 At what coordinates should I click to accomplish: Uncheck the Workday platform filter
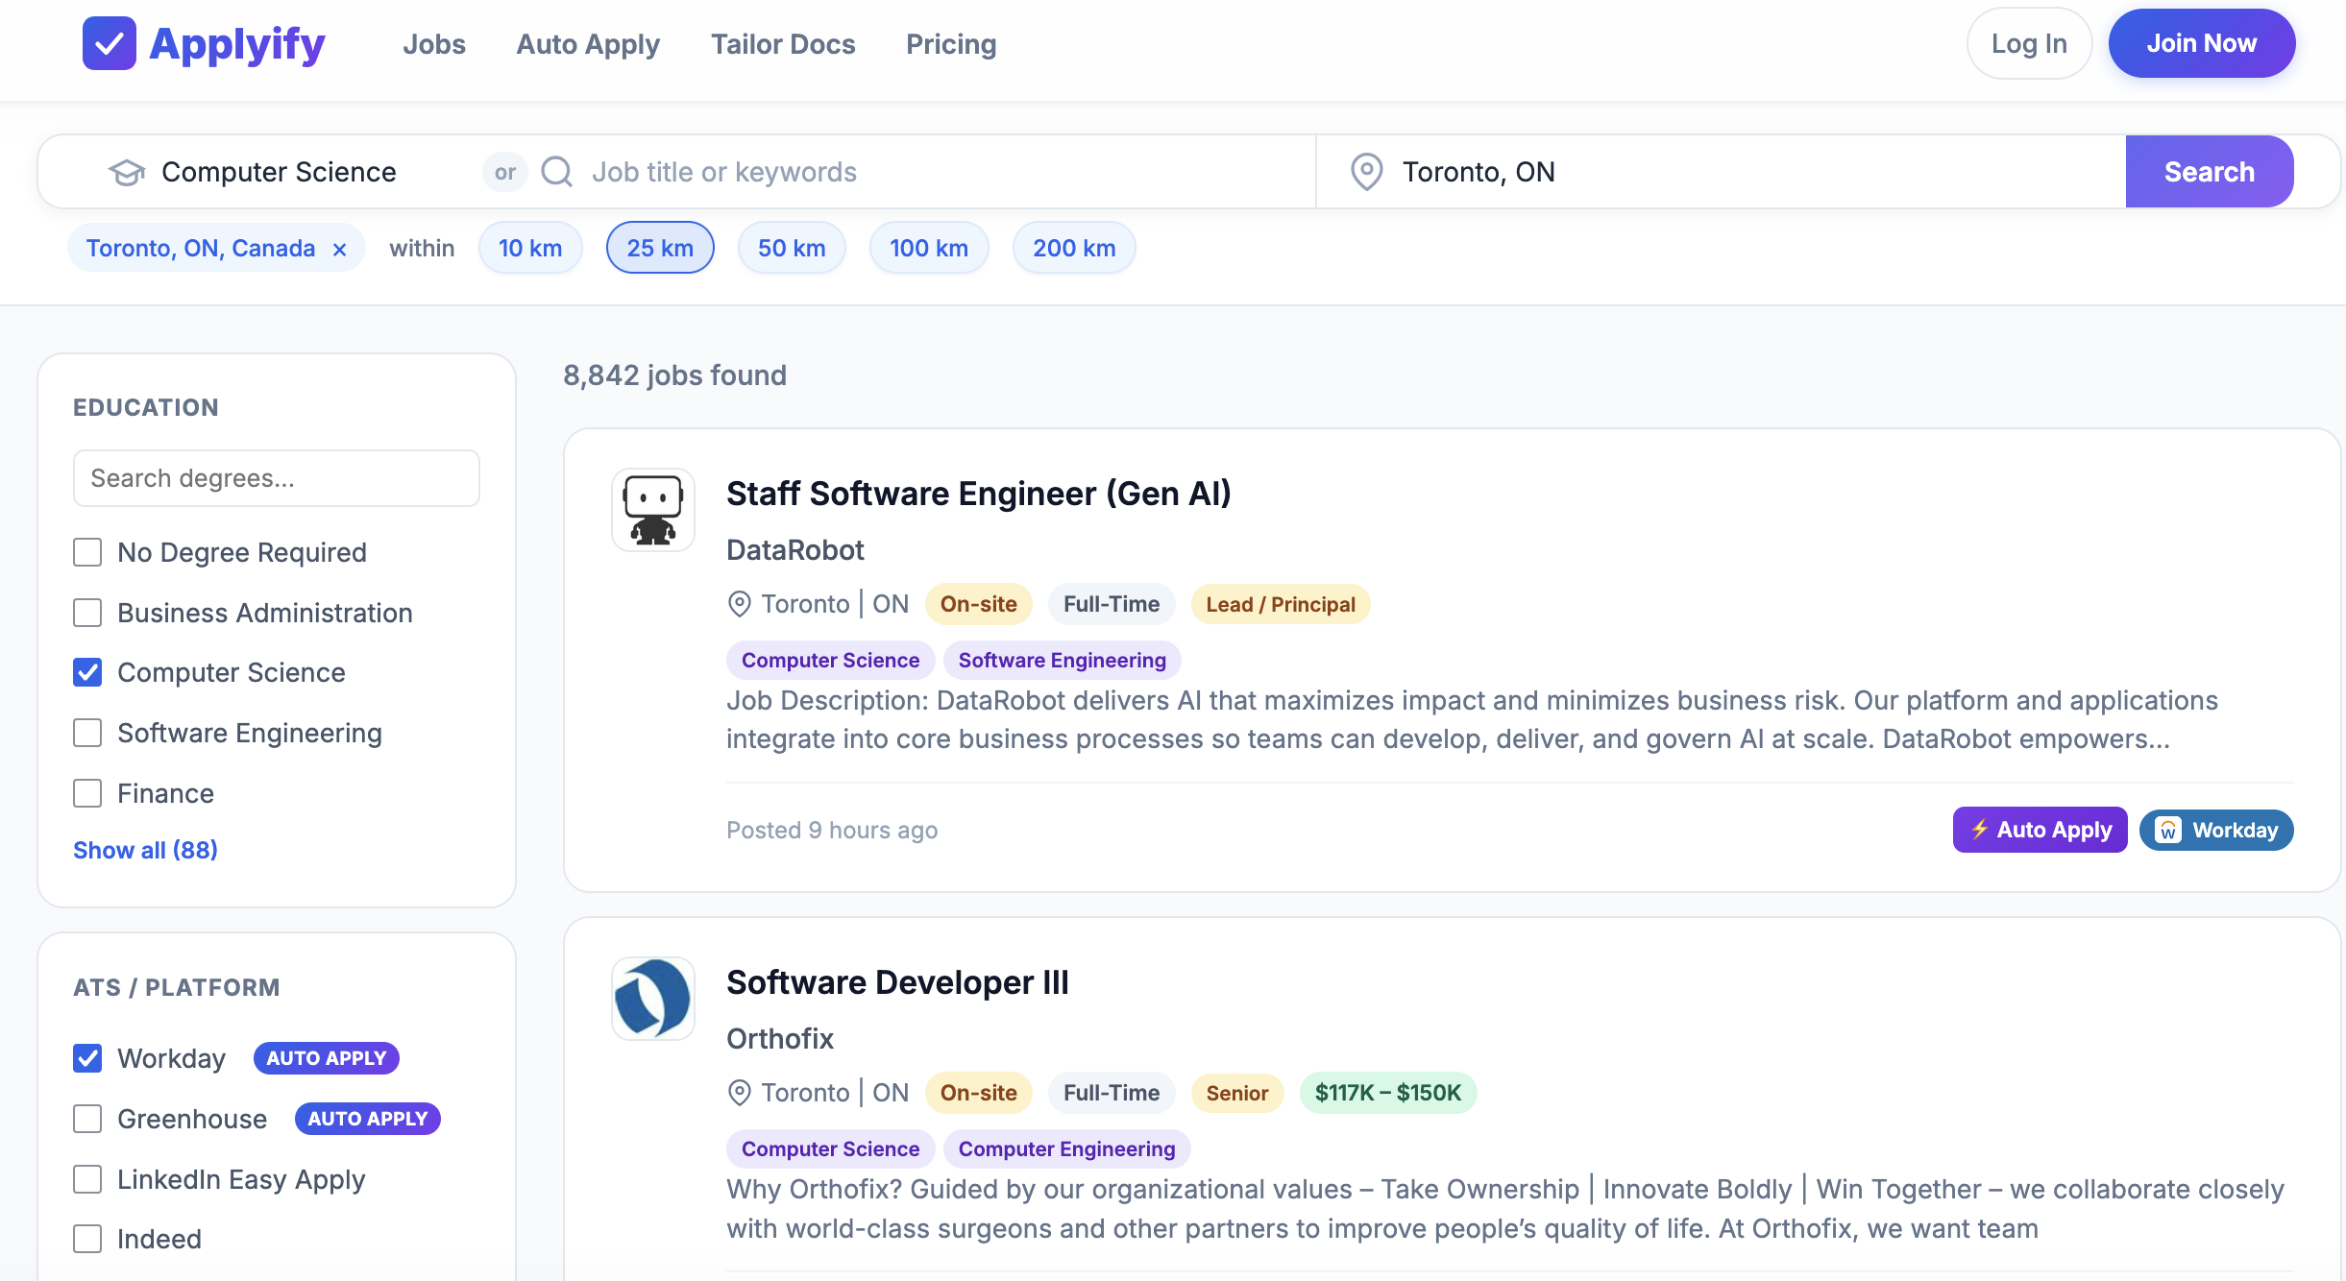click(87, 1058)
